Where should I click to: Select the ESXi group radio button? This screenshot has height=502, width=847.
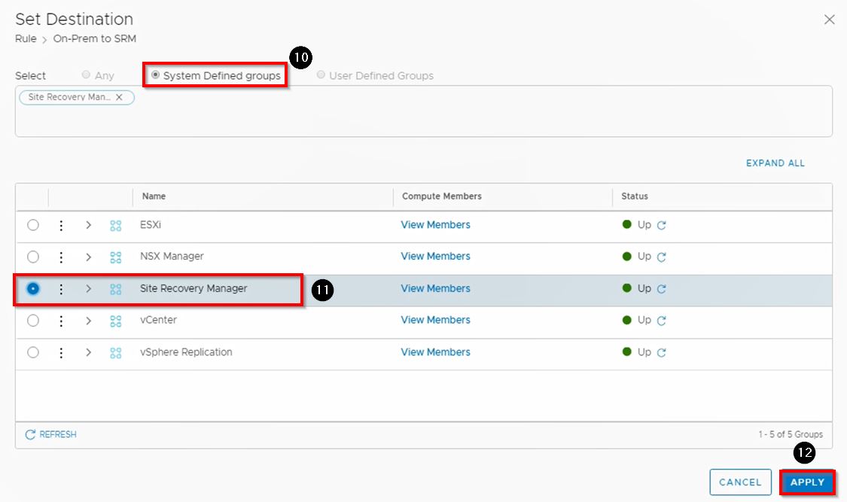tap(33, 225)
